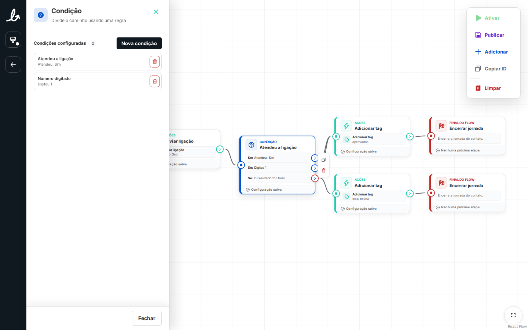The width and height of the screenshot is (528, 330).
Task: Click the app logo in the sidebar
Action: click(x=13, y=15)
